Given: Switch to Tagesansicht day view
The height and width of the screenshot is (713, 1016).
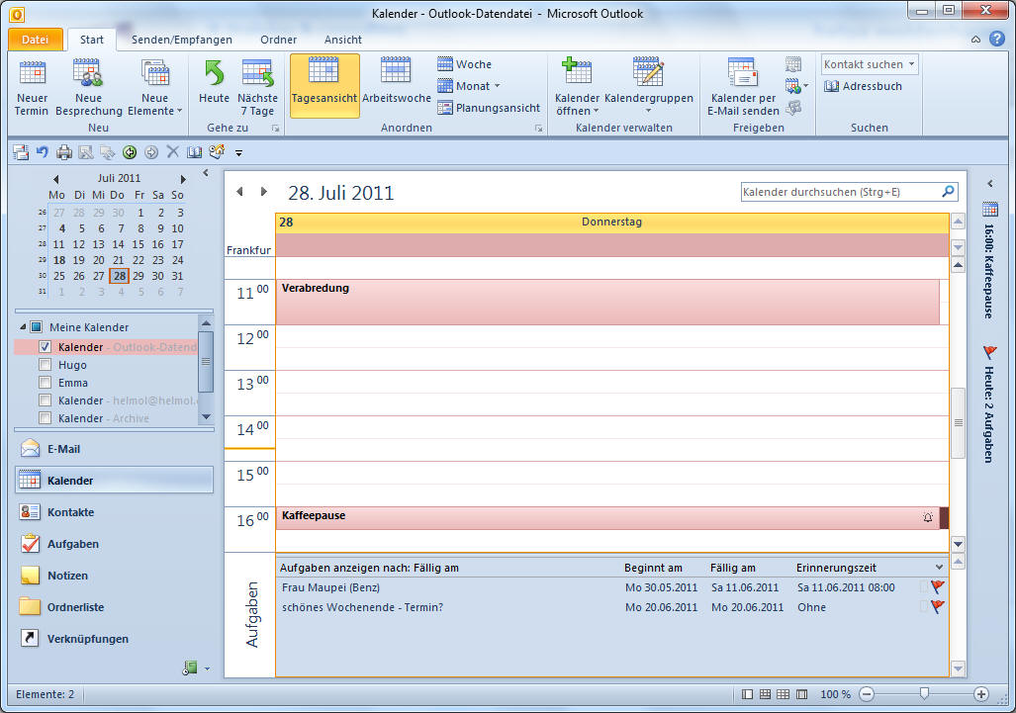Looking at the screenshot, I should coord(323,86).
